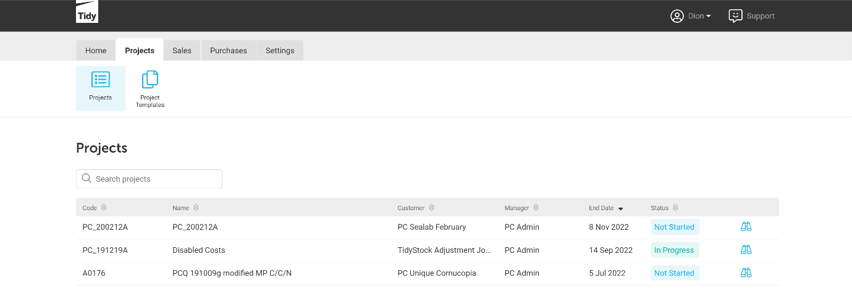The width and height of the screenshot is (852, 288).
Task: View details icon for Disabled Costs row
Action: (x=746, y=250)
